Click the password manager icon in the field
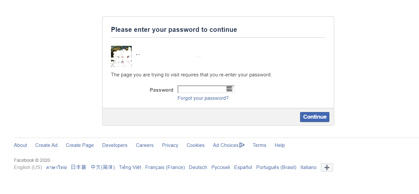 click(229, 89)
